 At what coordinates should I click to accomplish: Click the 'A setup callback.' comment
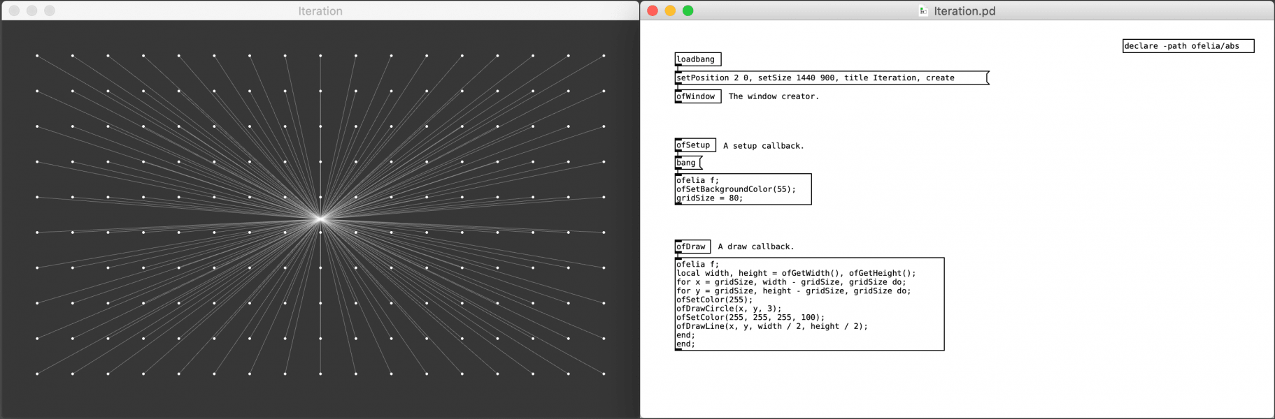(x=764, y=146)
